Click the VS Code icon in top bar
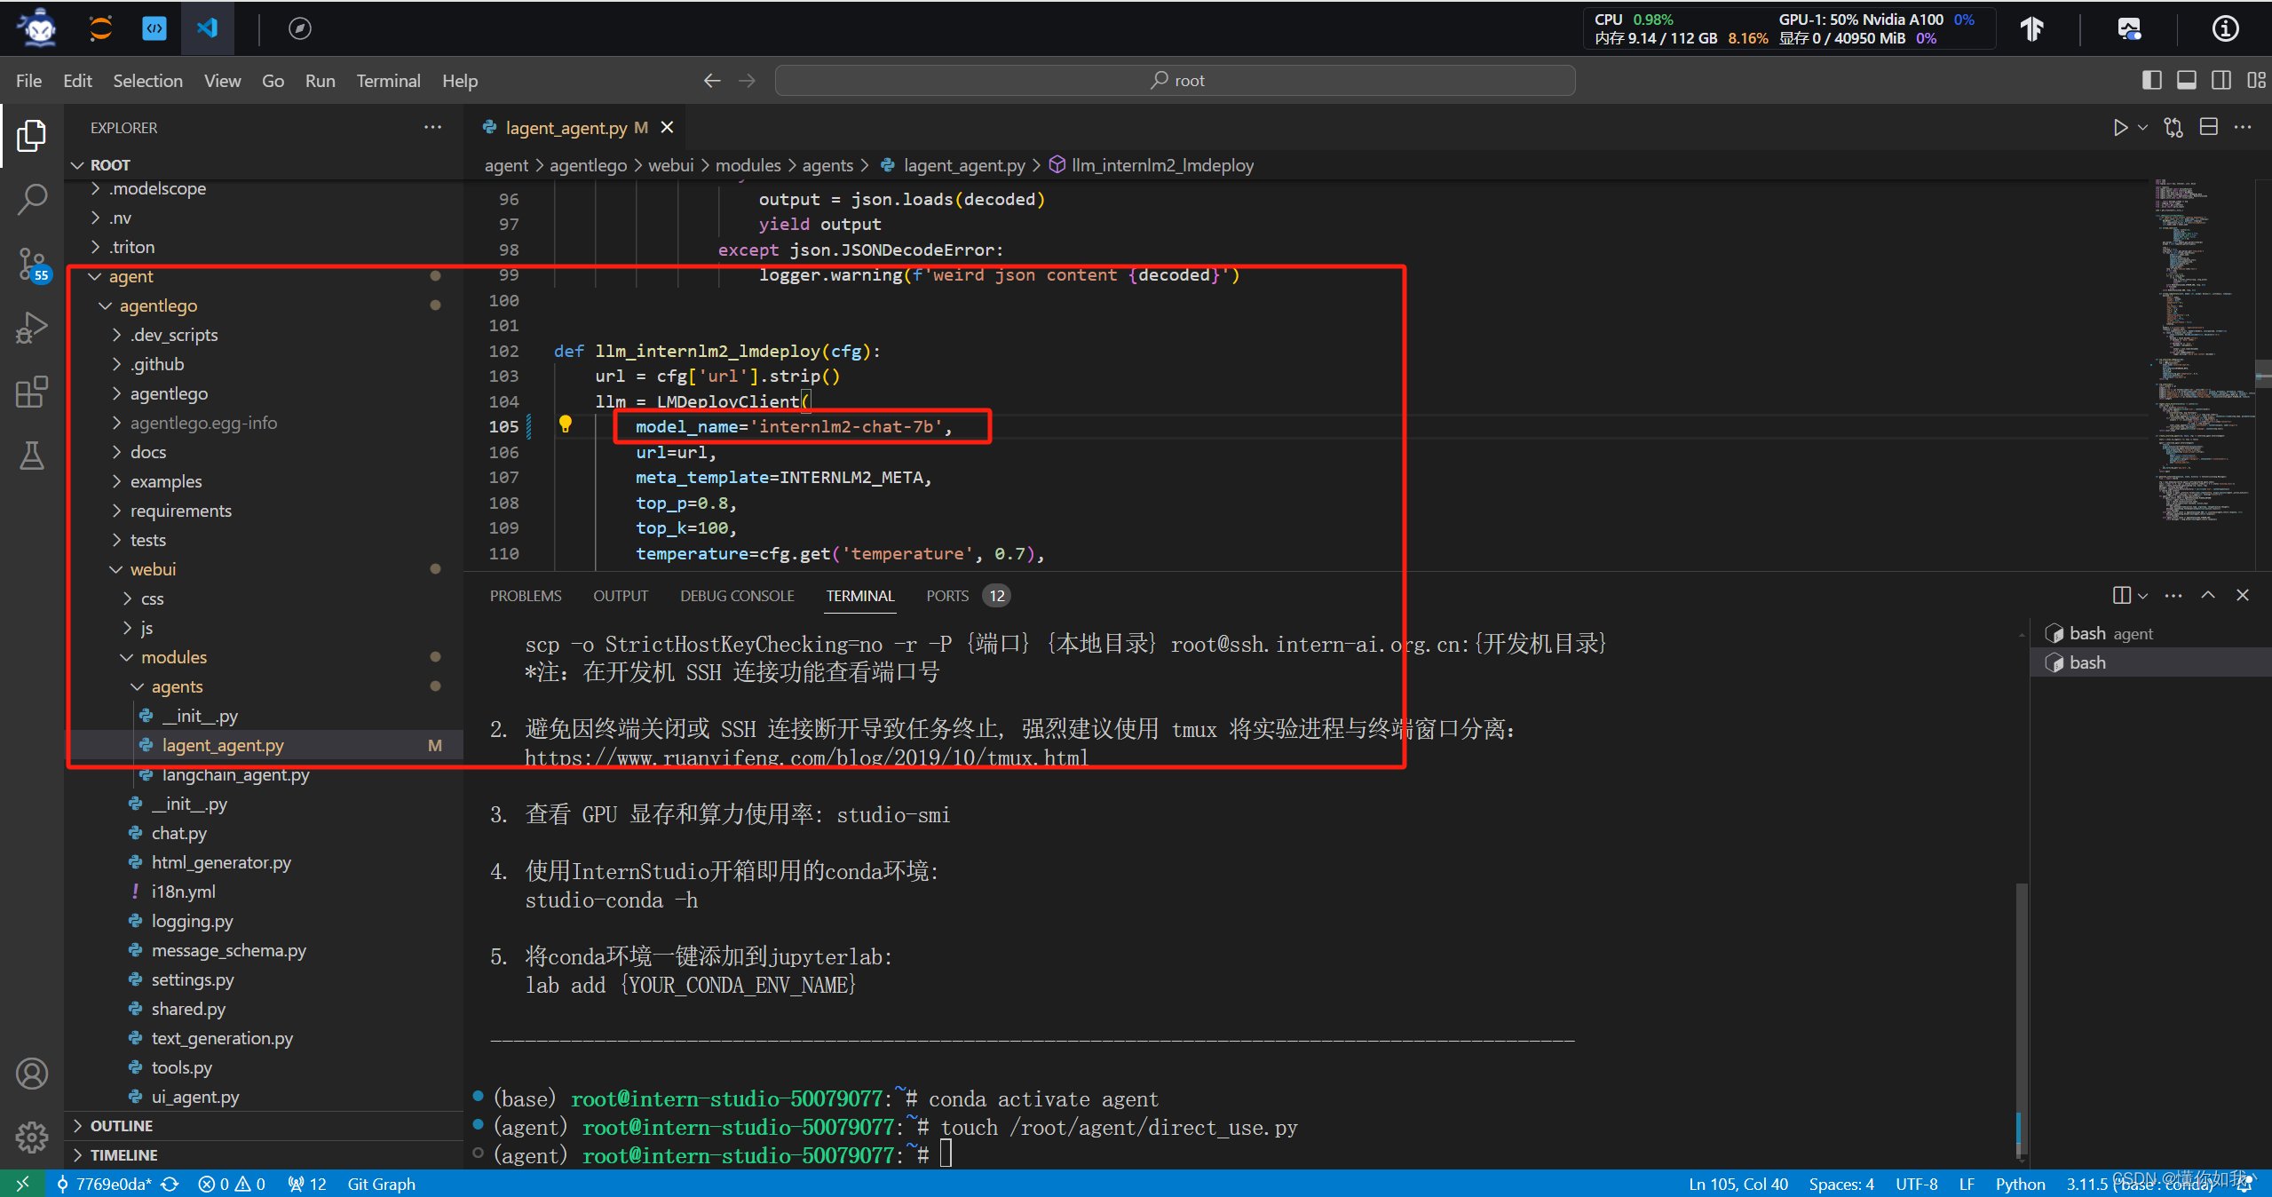The height and width of the screenshot is (1197, 2272). coord(207,28)
